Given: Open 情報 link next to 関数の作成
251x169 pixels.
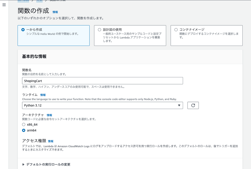Looking at the screenshot, I should [x=55, y=12].
